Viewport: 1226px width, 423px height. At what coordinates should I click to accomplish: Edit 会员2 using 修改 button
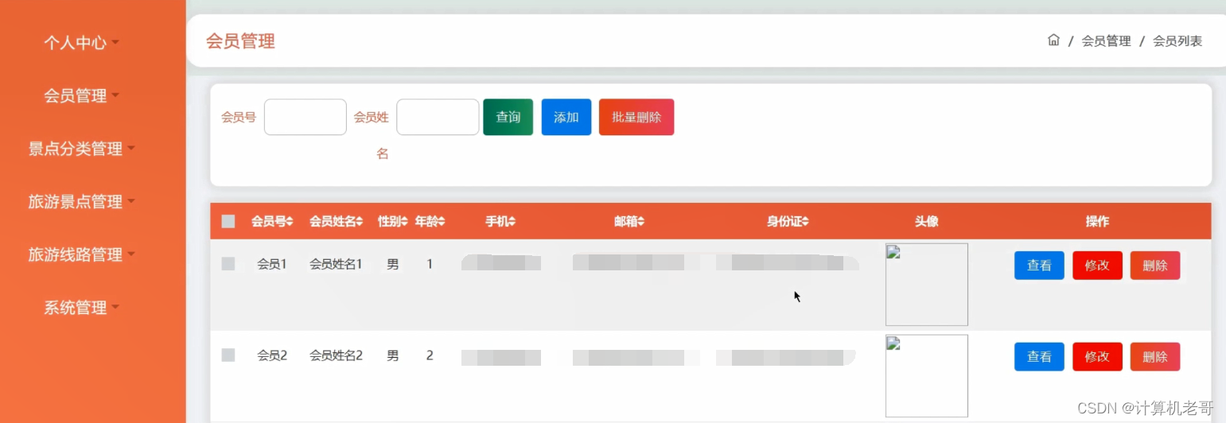click(x=1097, y=357)
